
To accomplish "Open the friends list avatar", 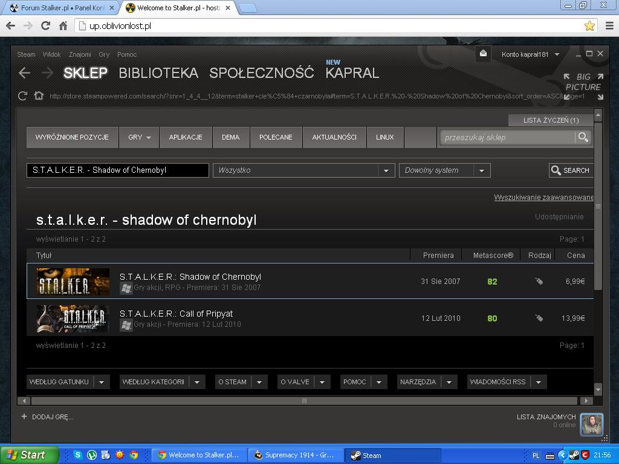I will (591, 424).
